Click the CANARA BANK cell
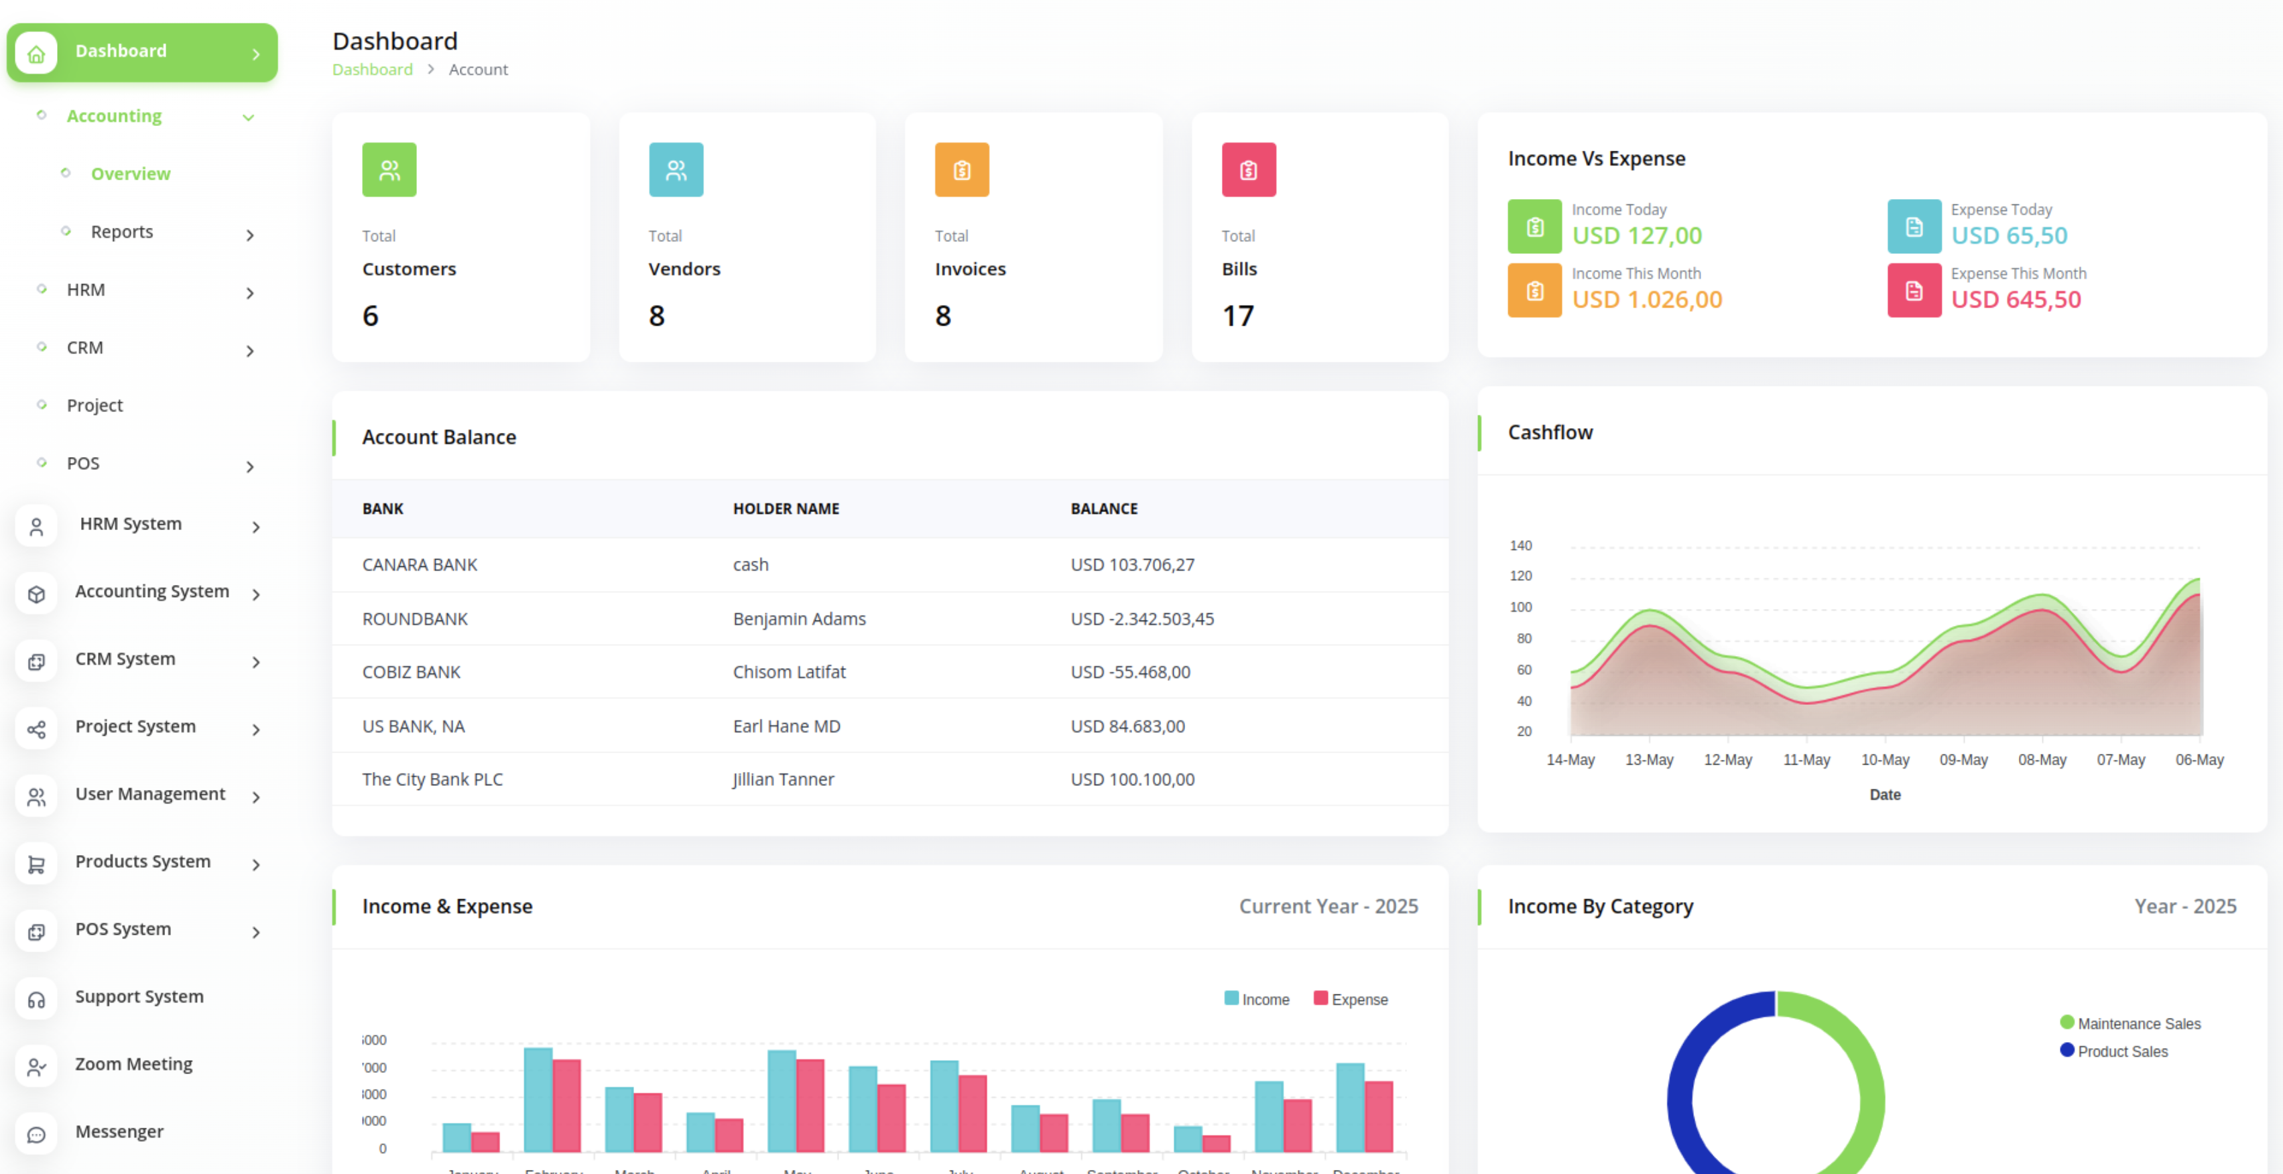The image size is (2283, 1174). click(x=419, y=564)
